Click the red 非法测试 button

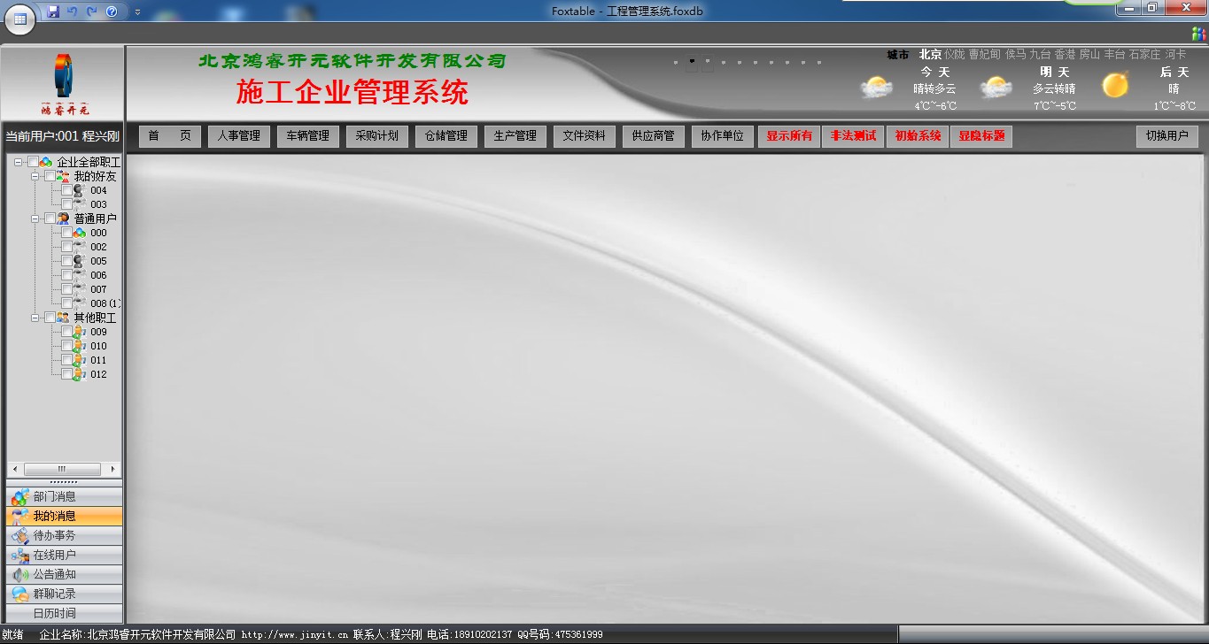click(853, 136)
